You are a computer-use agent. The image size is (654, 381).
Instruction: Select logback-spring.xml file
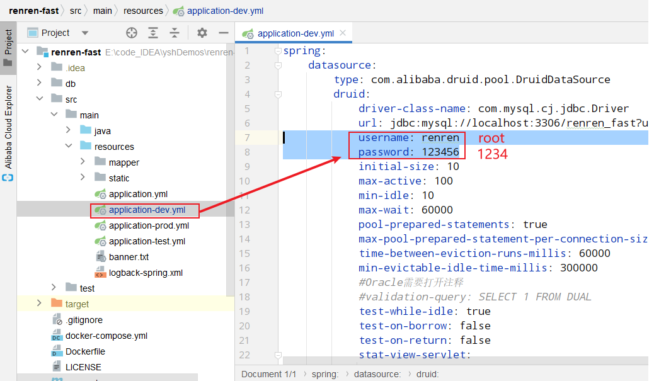146,273
